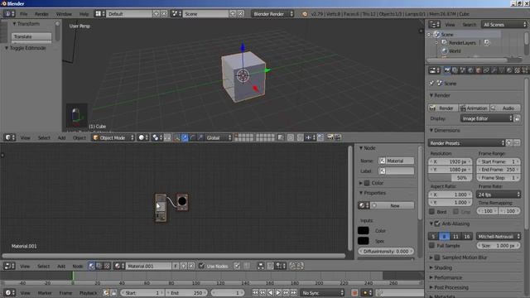Select the compositing node tree type icon
The height and width of the screenshot is (298, 530).
[99, 266]
